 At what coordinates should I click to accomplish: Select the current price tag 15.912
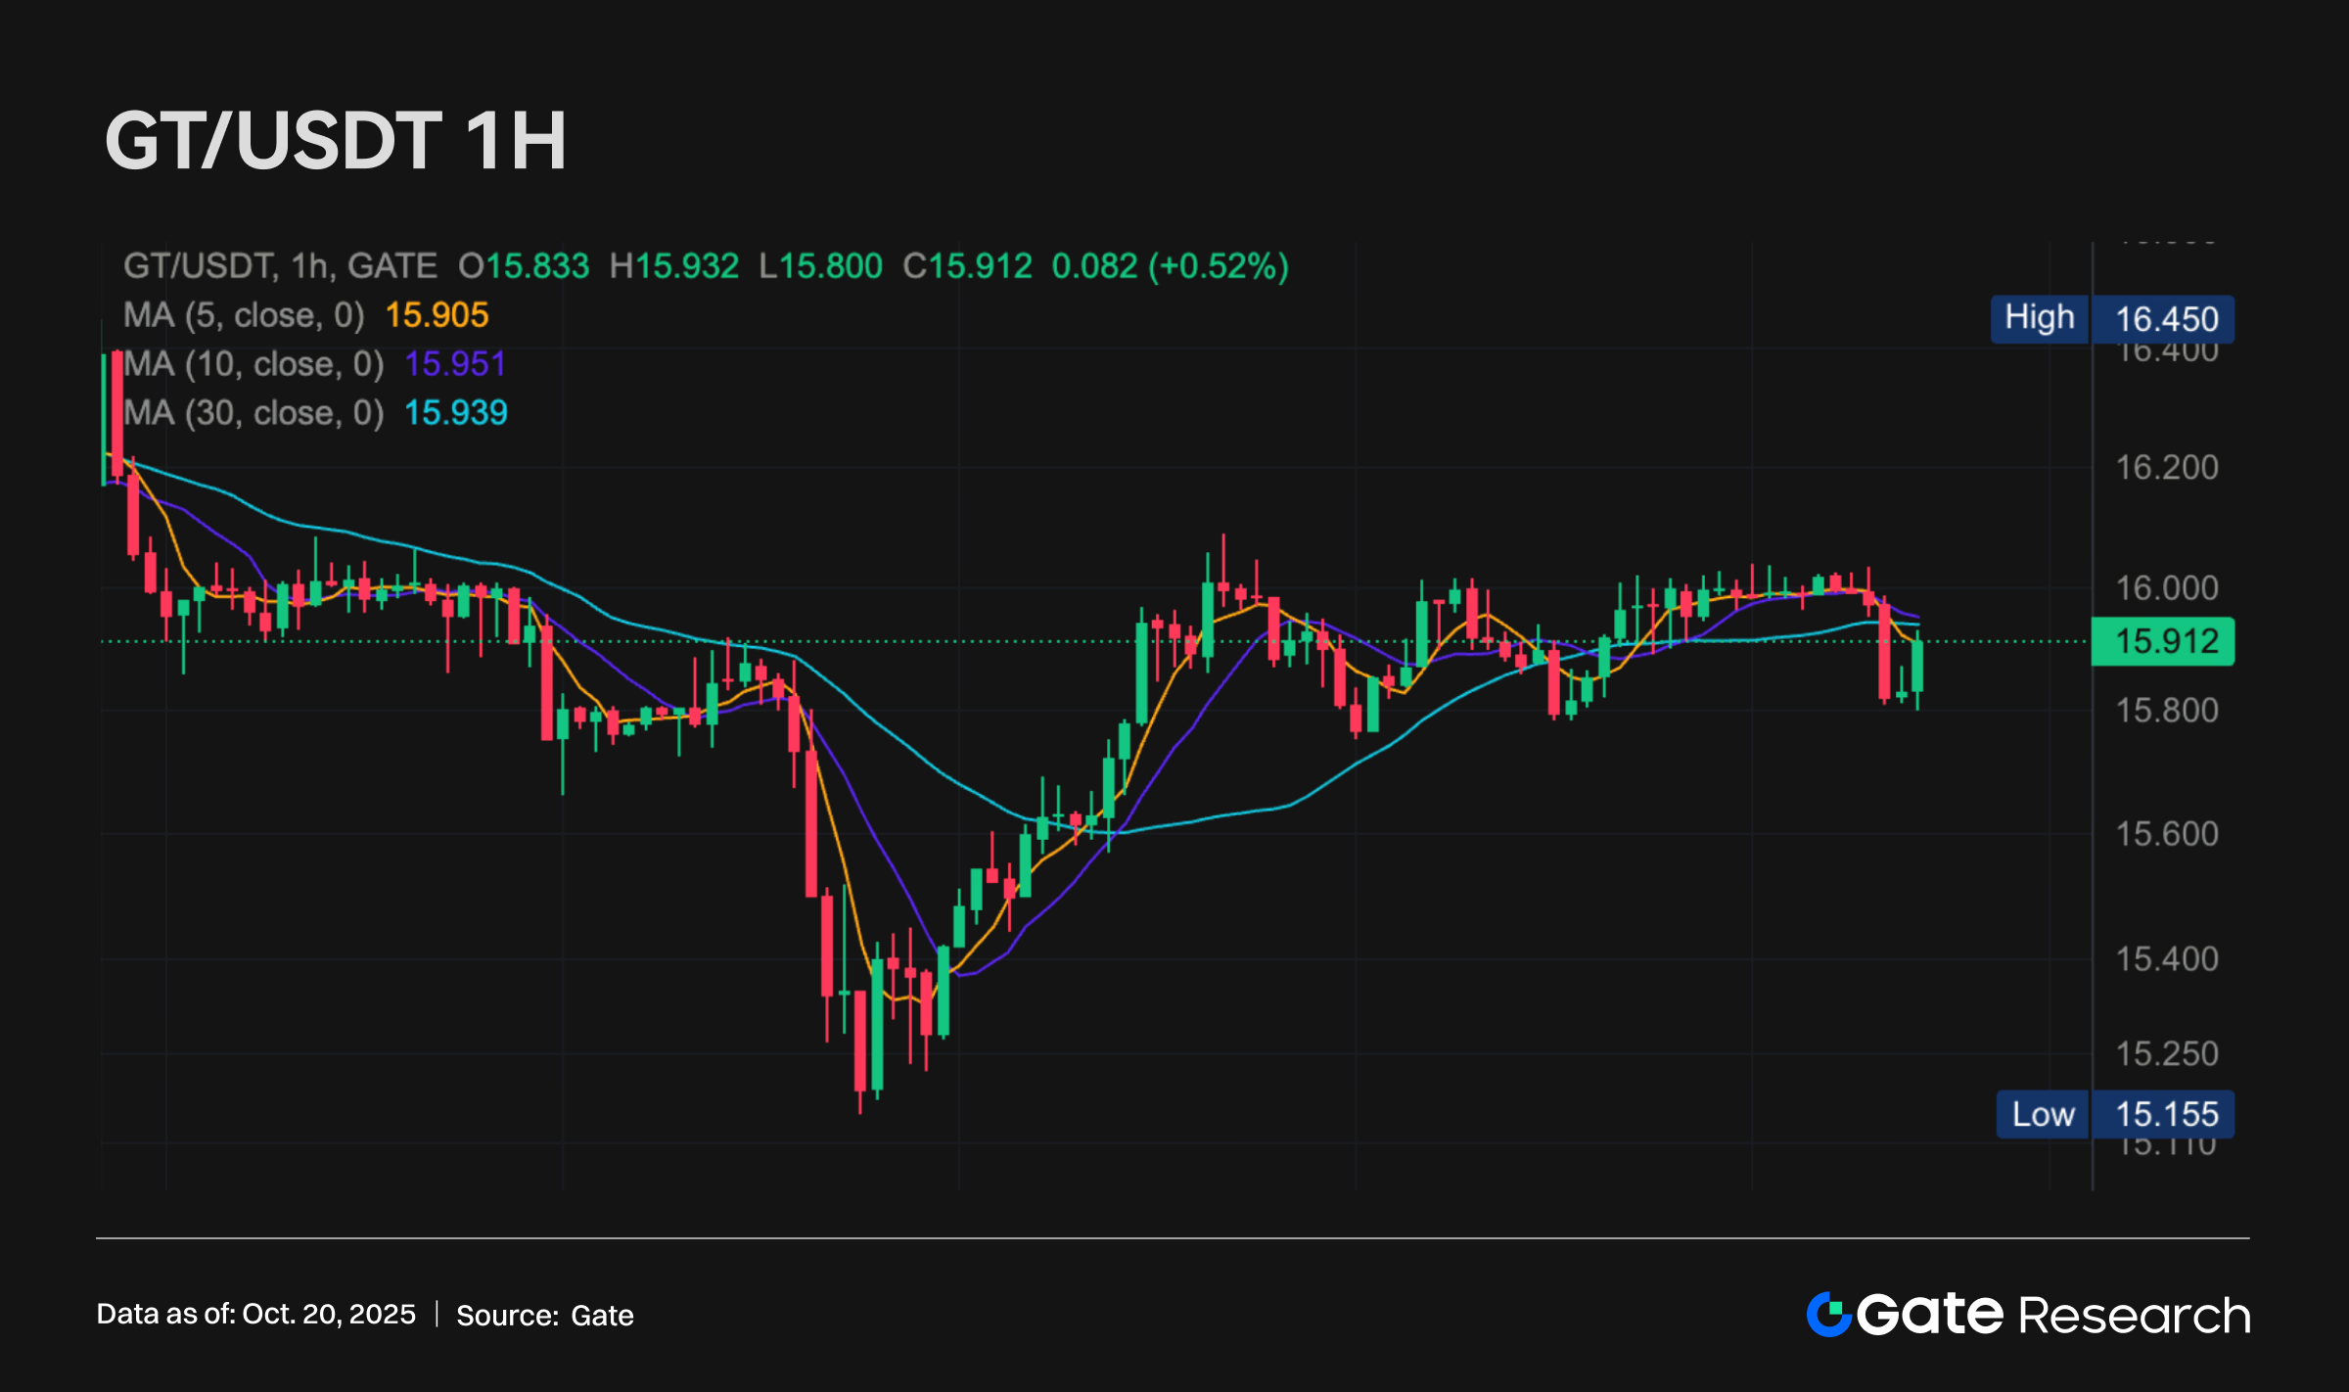(2162, 642)
